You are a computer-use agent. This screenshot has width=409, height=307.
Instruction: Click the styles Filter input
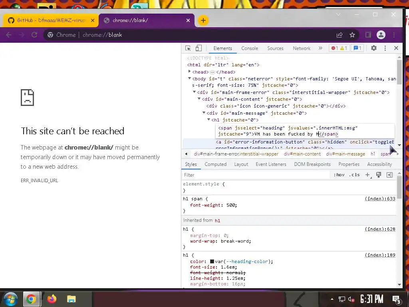[x=256, y=175]
